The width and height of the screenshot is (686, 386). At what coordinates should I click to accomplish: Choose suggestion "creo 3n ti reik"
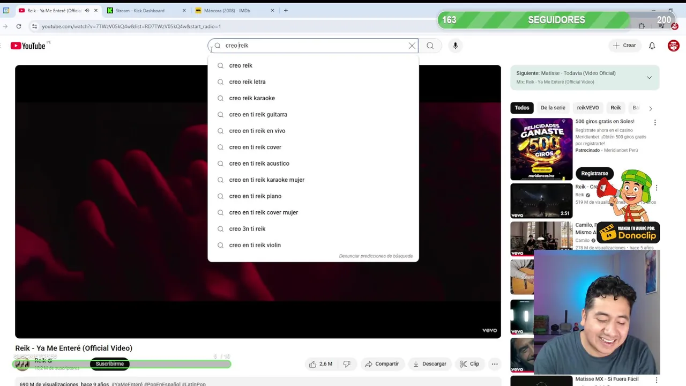click(313, 229)
